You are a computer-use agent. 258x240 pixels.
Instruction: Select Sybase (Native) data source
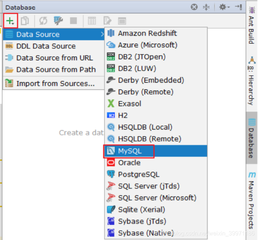[156, 233]
